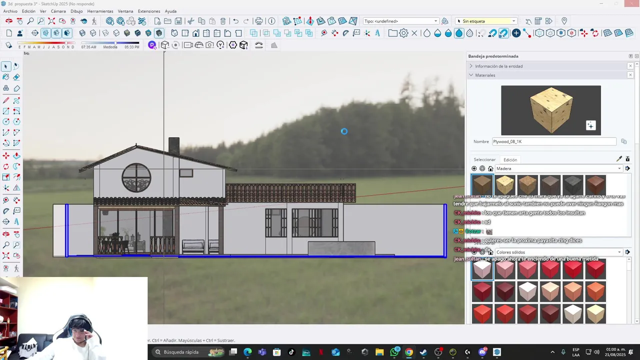Toggle X-ray face style
Screen dimensions: 640x360
[82, 33]
